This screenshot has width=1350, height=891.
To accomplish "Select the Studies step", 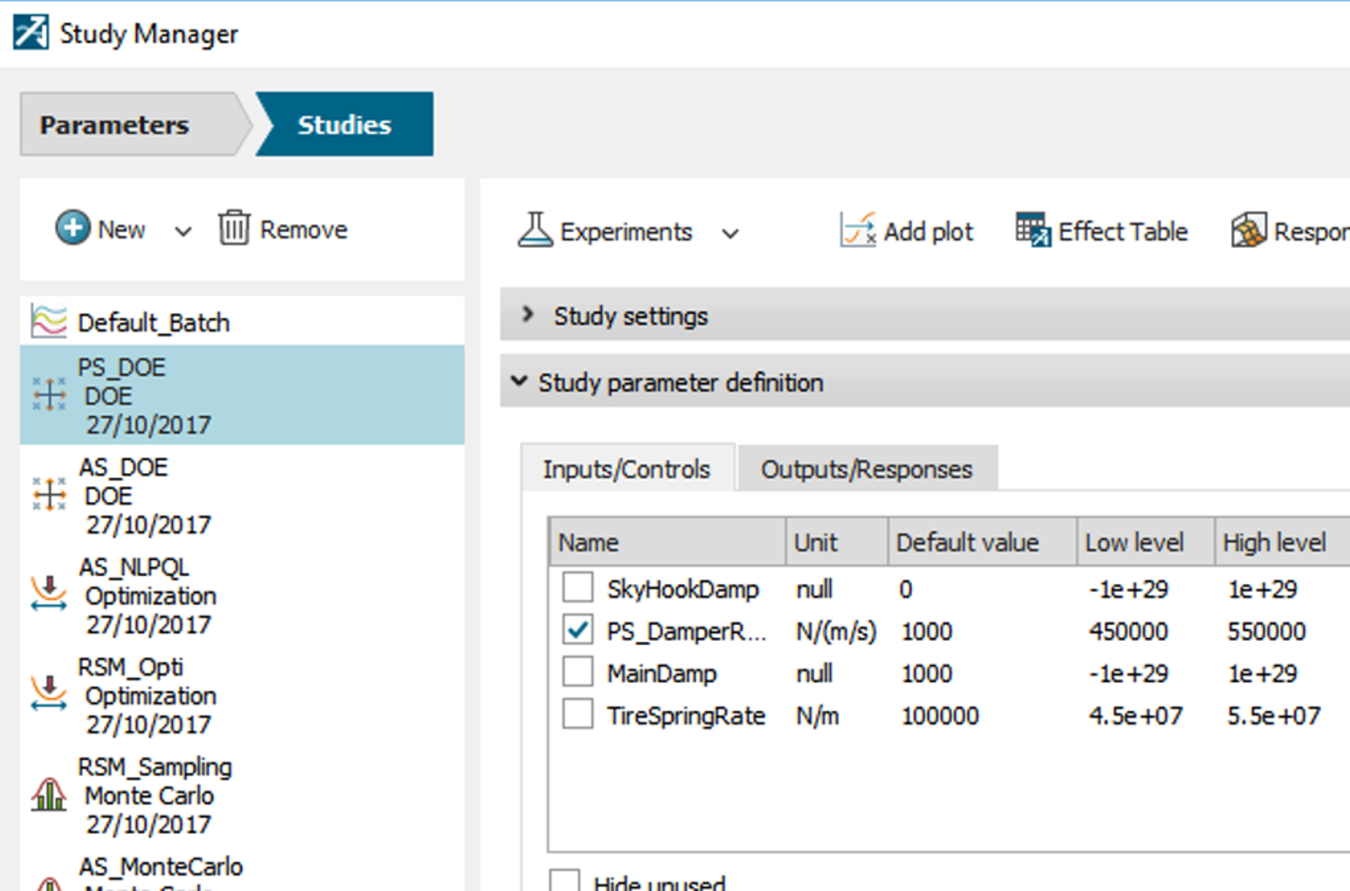I will coord(344,124).
